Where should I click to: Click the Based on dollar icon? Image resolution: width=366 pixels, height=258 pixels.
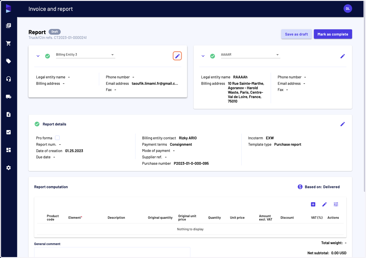300,187
